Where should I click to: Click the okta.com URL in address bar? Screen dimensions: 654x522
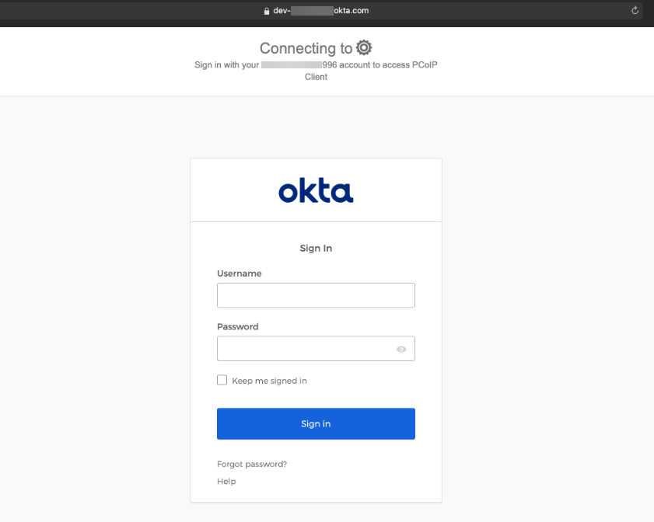(x=351, y=10)
